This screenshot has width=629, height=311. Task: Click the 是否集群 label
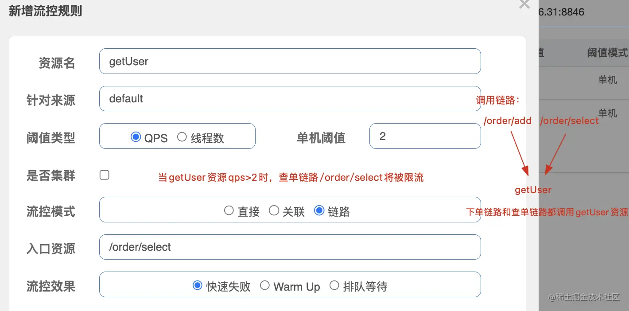pos(51,176)
